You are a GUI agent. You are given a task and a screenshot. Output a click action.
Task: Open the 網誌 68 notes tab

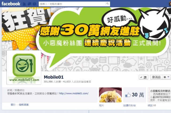pyautogui.click(x=152, y=105)
